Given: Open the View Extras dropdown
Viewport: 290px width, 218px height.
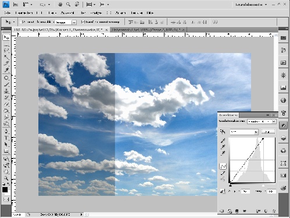Looking at the screenshot, I should (x=27, y=4).
